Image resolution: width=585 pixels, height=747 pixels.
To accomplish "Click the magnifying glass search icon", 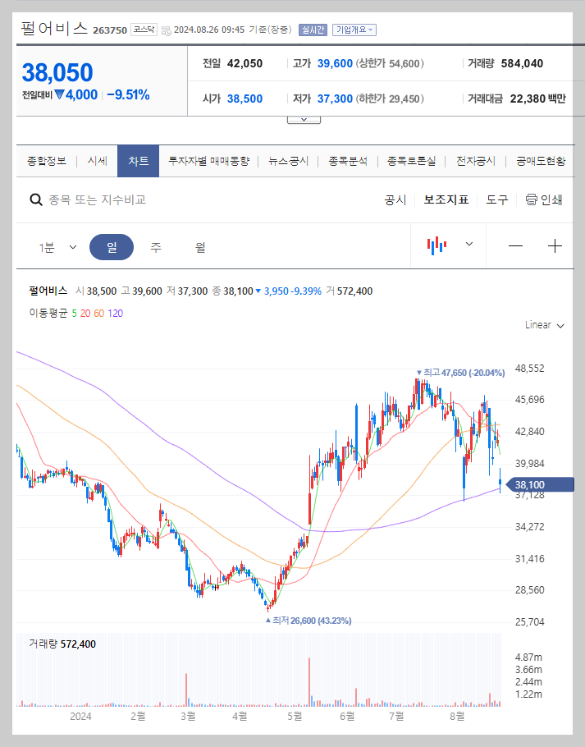I will pos(36,199).
